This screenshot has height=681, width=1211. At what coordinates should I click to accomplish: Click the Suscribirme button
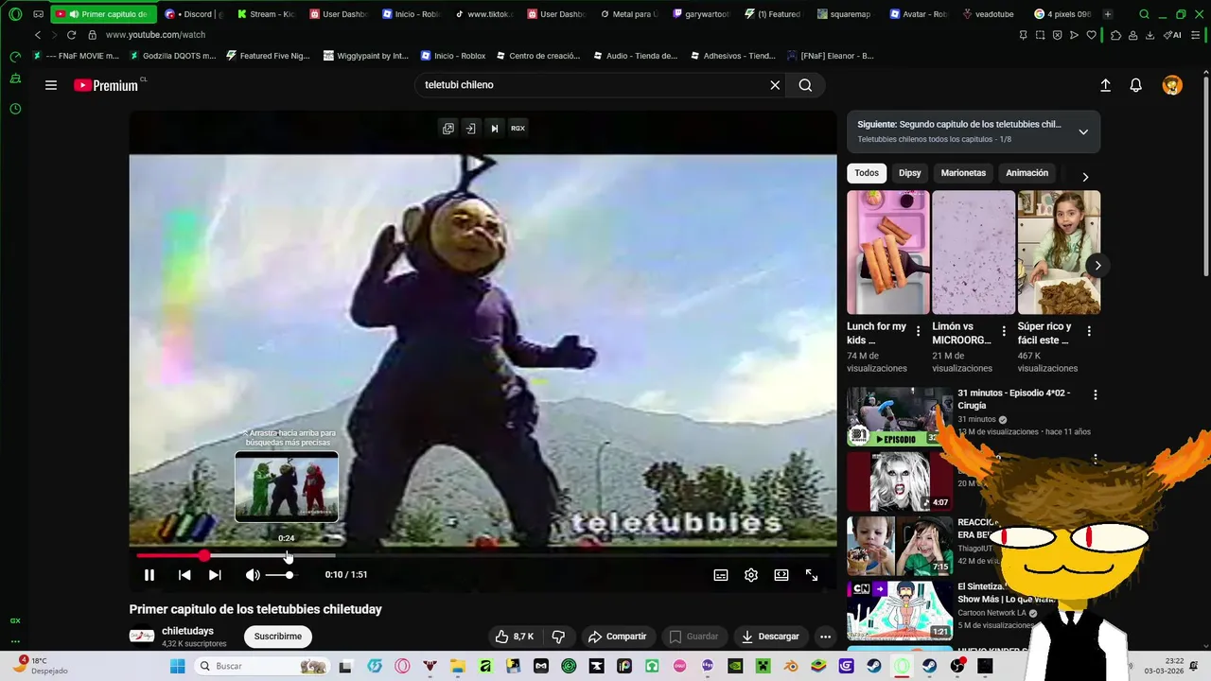(278, 637)
